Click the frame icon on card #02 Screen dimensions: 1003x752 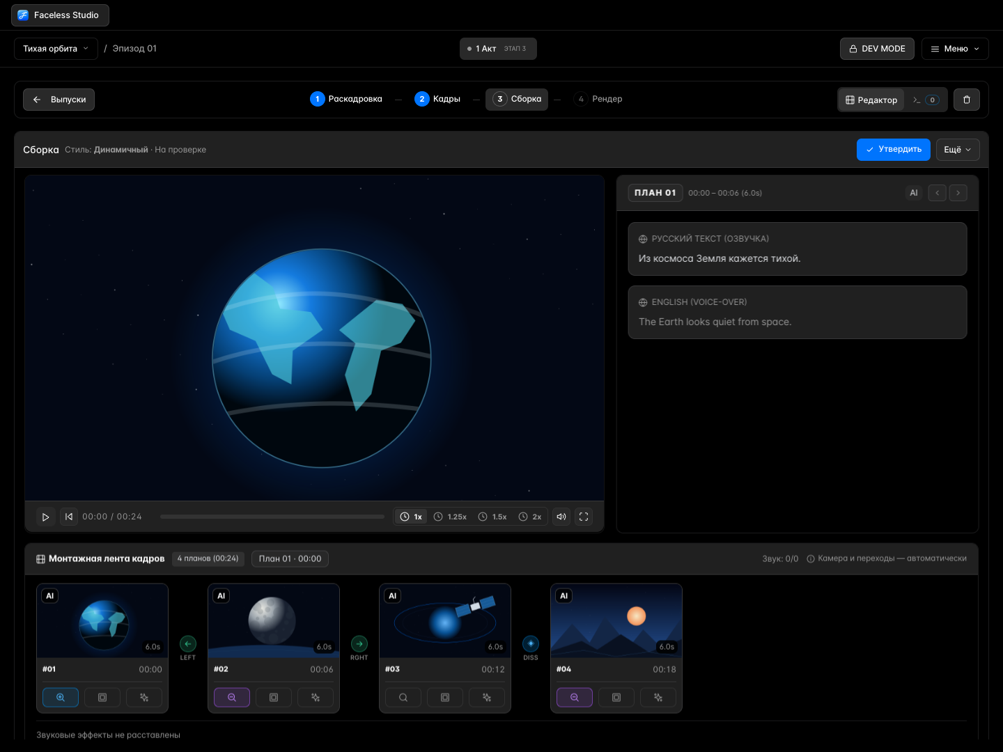(274, 697)
